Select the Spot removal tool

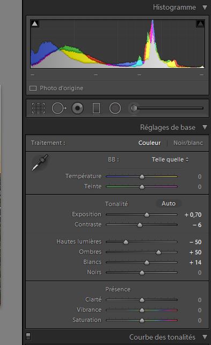pos(59,108)
